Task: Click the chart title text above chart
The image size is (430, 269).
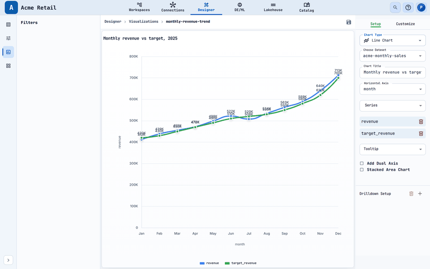Action: [140, 39]
